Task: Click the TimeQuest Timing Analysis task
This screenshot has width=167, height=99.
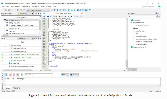Action: point(22,57)
